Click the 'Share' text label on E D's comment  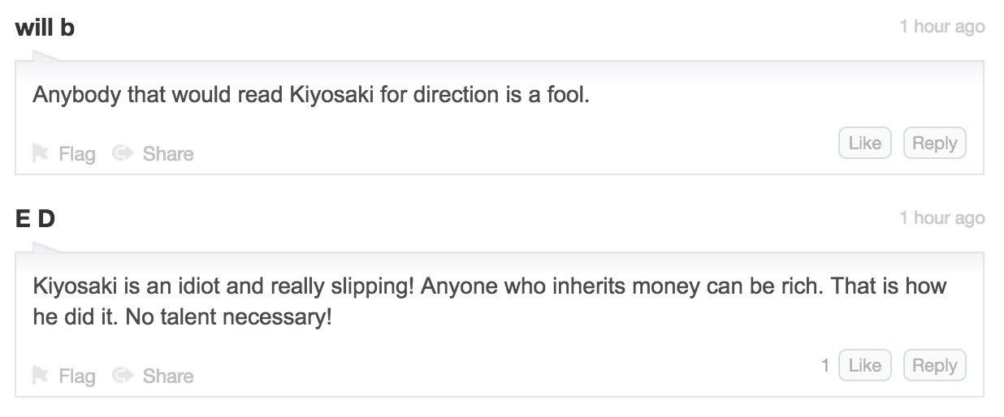click(168, 376)
